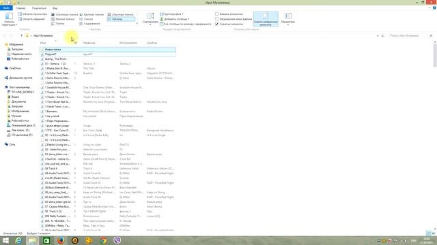This screenshot has height=245, width=437.
Task: Choose details (Таблица) layout
Action: 121,19
